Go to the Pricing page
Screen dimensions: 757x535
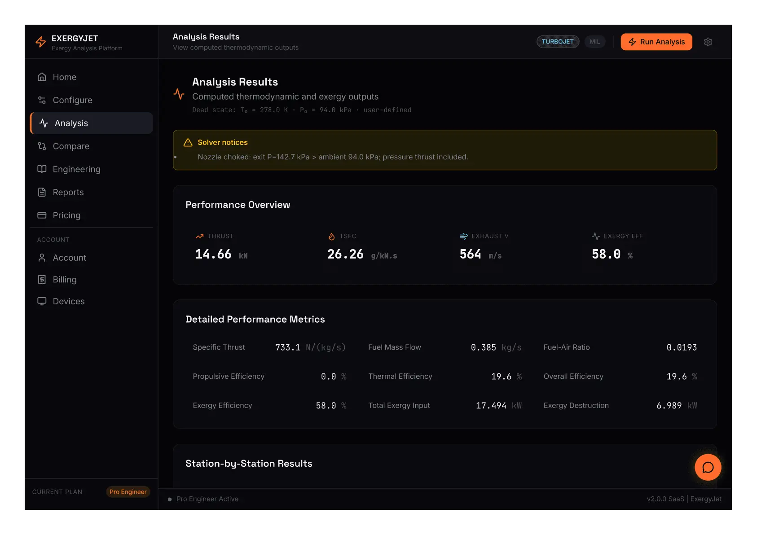[x=91, y=215]
